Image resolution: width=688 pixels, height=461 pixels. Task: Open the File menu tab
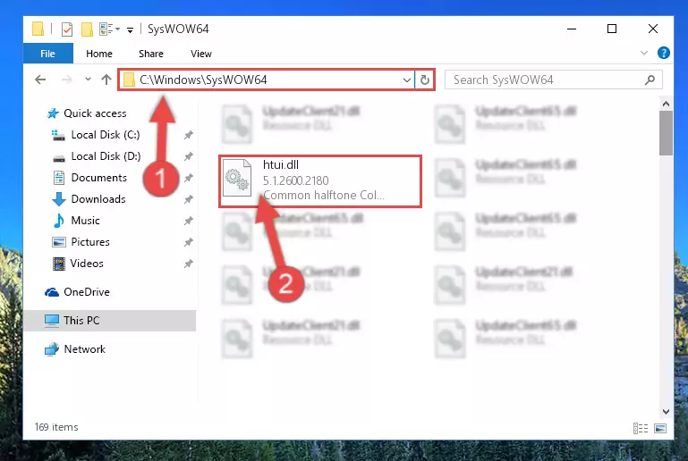point(47,54)
